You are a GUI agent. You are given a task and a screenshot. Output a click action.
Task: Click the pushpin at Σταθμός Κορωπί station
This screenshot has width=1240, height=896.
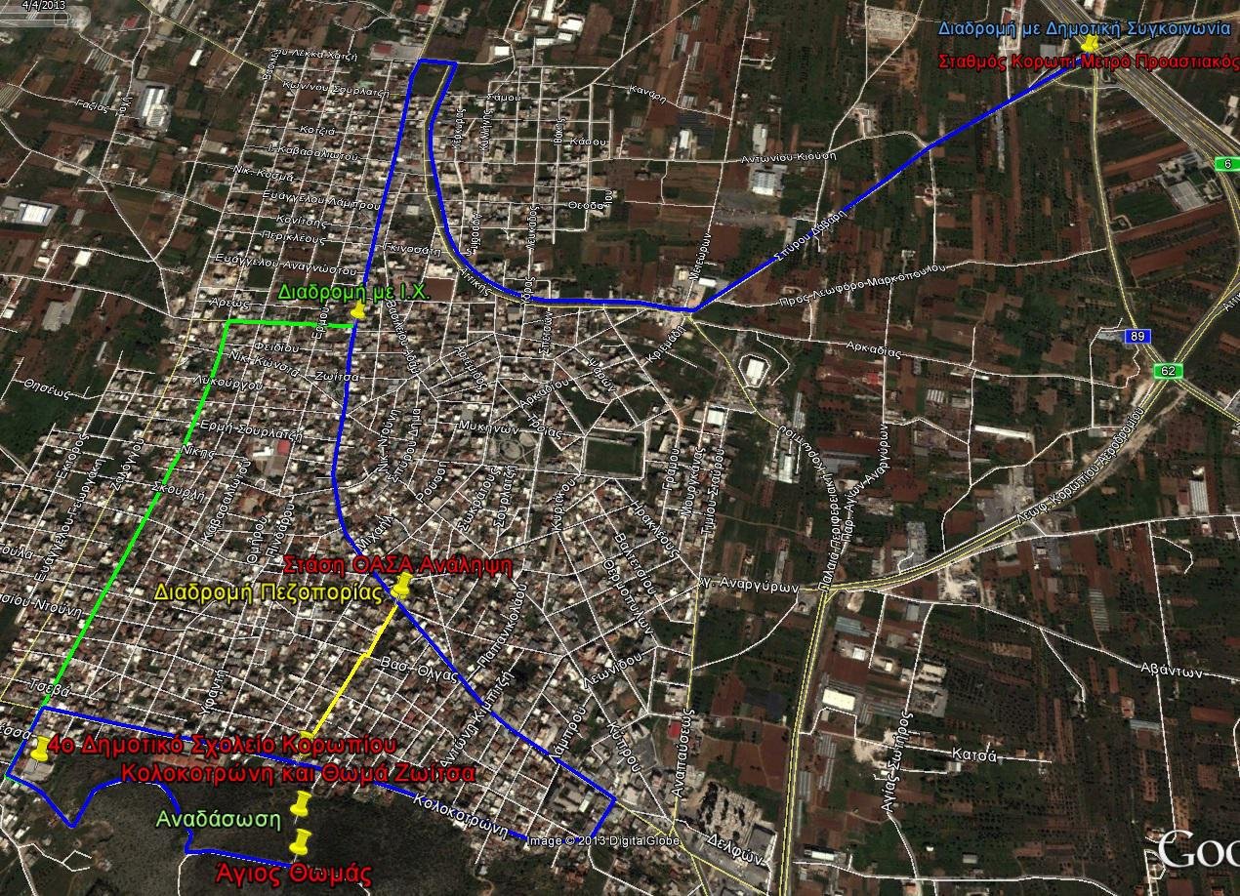pyautogui.click(x=1090, y=45)
